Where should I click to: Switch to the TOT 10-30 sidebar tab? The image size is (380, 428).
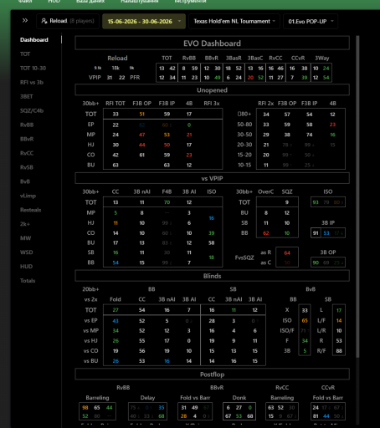33,69
